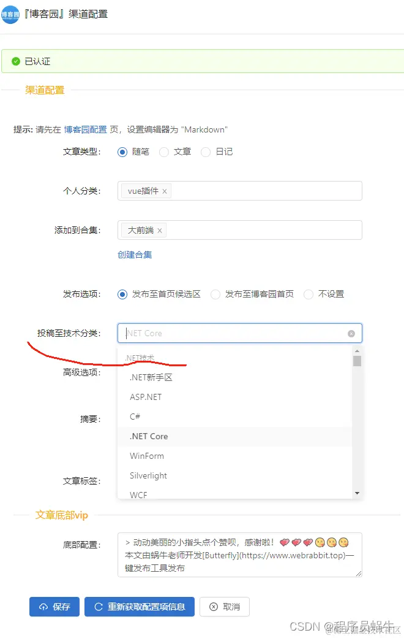This screenshot has height=638, width=404.
Task: Pick ASP.NET from the dropdown
Action: (234, 397)
